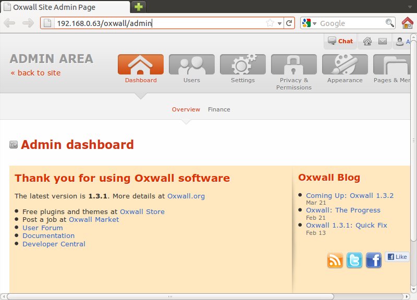Click the 'Admin dashboard' page title
The image size is (417, 300).
pos(77,145)
